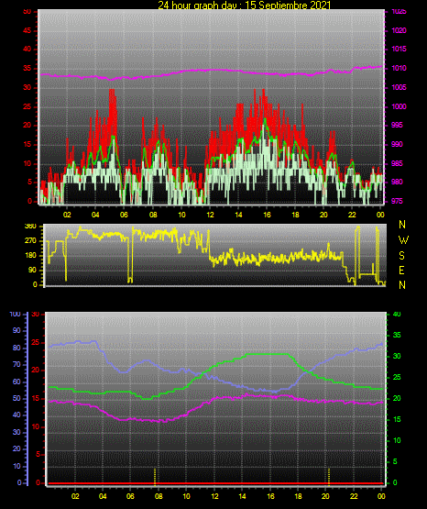Click the red rainfall bar along bottom chart

tap(215, 483)
